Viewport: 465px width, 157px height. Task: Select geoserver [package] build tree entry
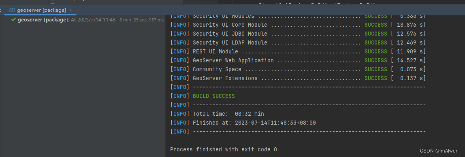tap(87, 20)
